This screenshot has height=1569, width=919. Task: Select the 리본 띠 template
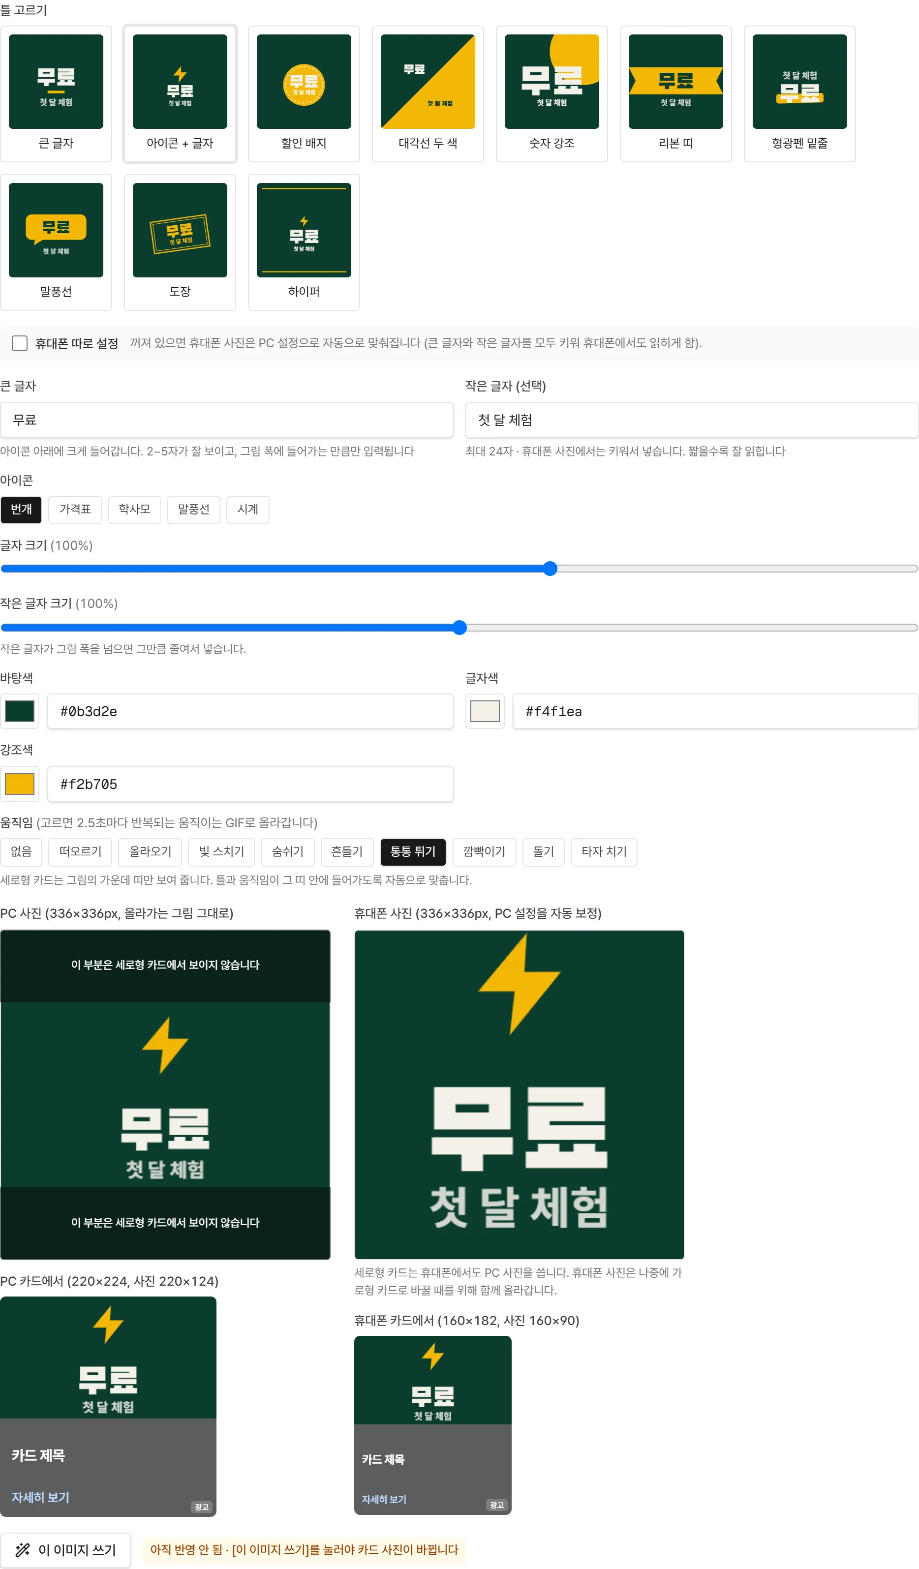675,94
